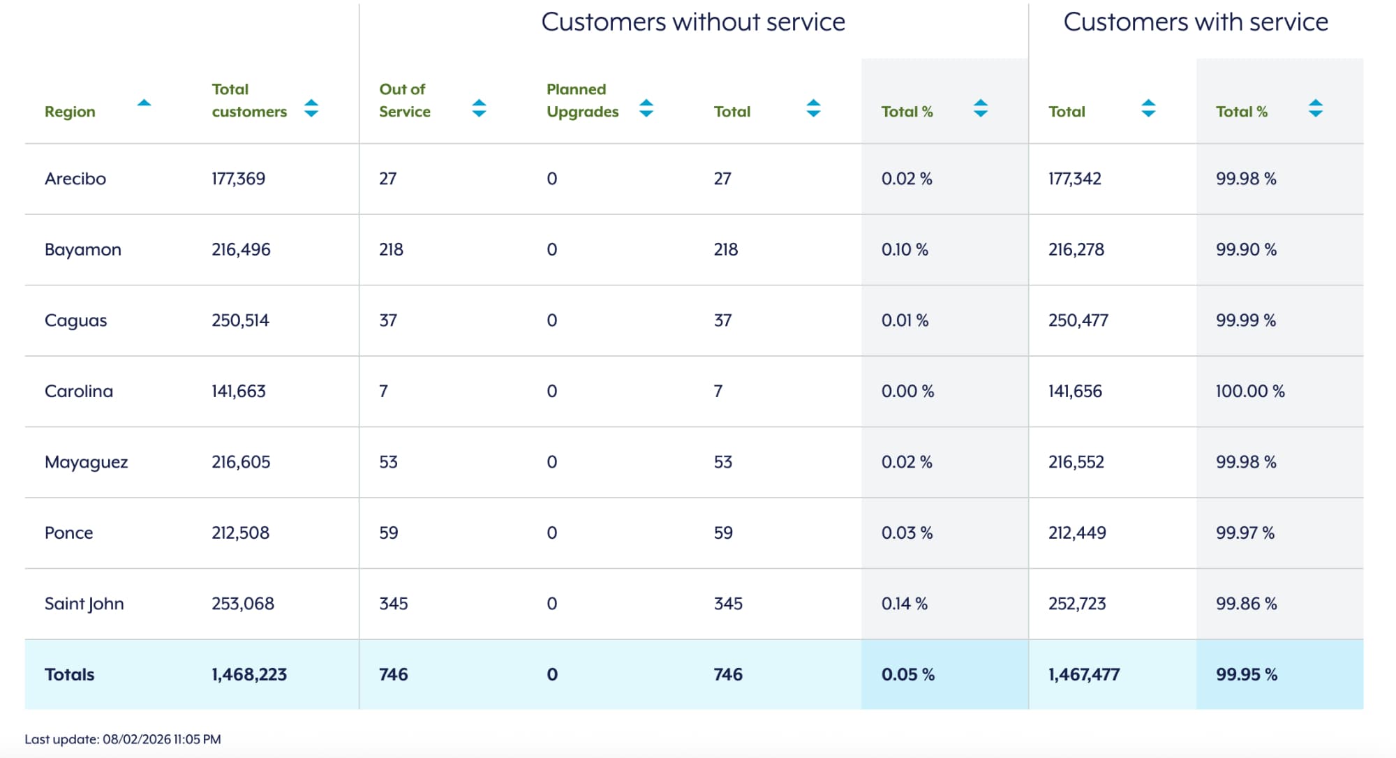Click the Region column sort arrow
Image resolution: width=1396 pixels, height=758 pixels.
pyautogui.click(x=144, y=103)
